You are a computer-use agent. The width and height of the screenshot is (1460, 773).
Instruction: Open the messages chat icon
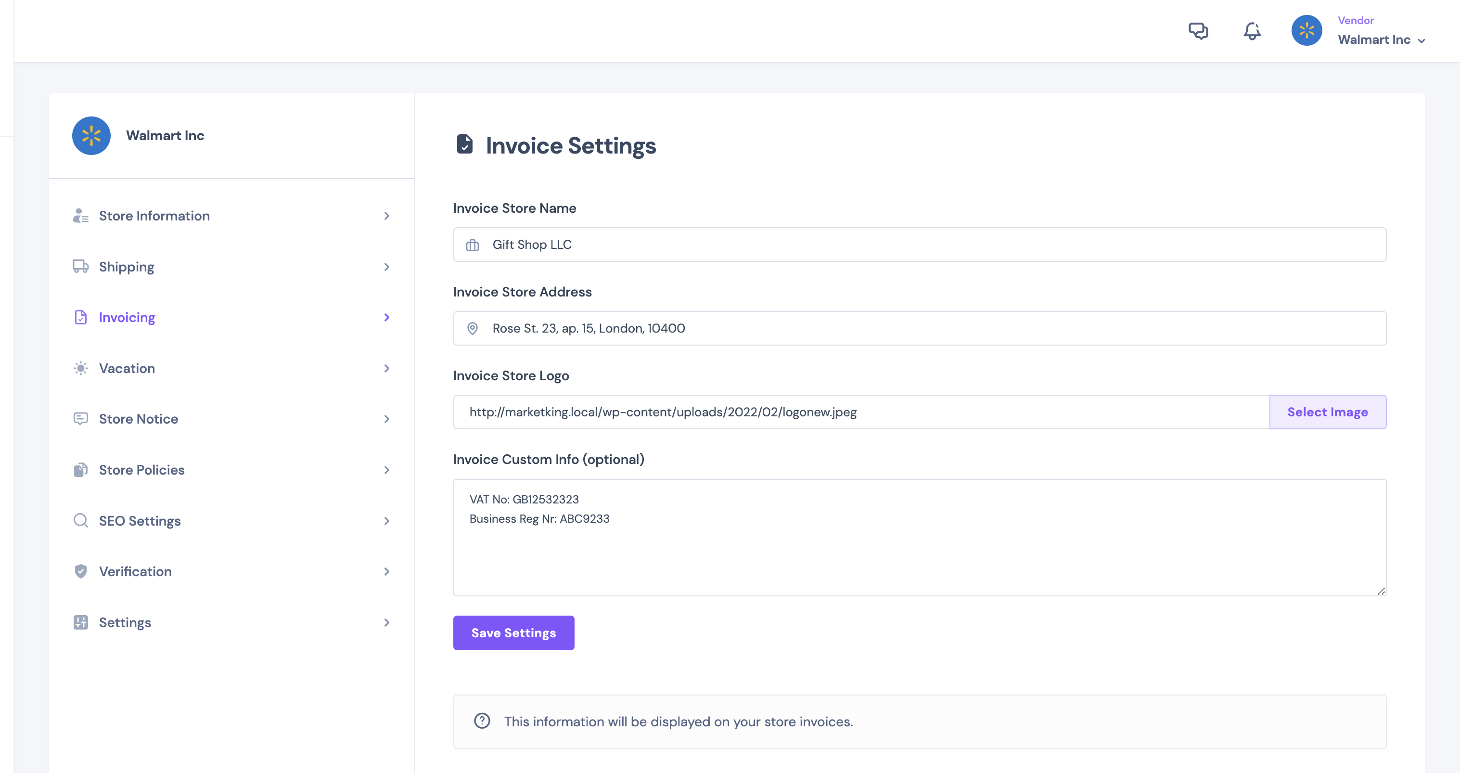coord(1198,31)
